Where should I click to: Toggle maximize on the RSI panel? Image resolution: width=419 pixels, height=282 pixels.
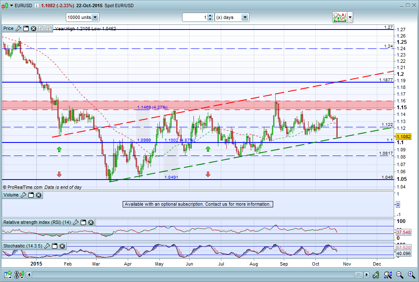pos(83,222)
